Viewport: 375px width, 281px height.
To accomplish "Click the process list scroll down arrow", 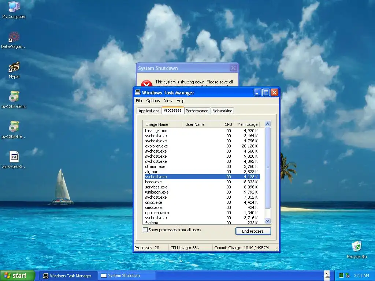I will (x=267, y=221).
